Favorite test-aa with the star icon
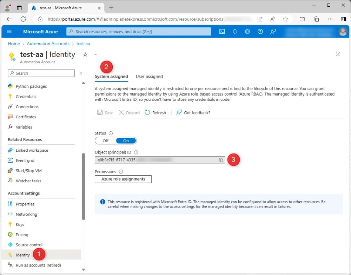 coord(85,54)
